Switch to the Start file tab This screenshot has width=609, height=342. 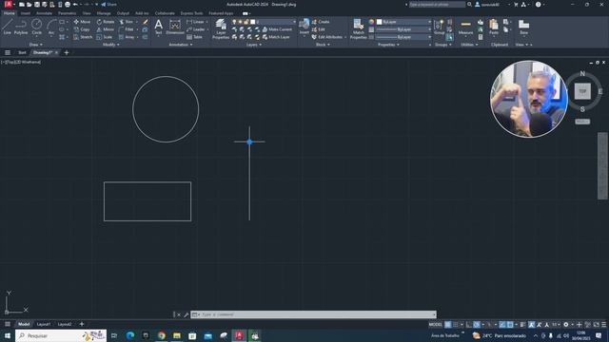tap(22, 52)
